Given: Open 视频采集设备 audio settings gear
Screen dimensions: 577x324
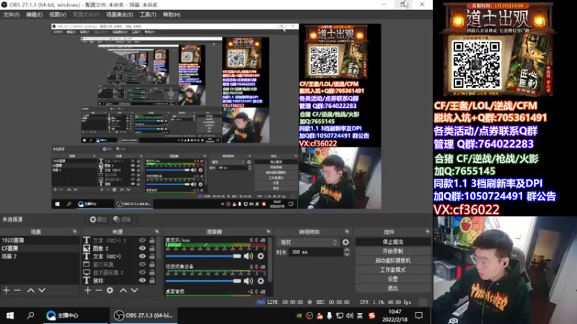Looking at the screenshot, I should [x=260, y=281].
